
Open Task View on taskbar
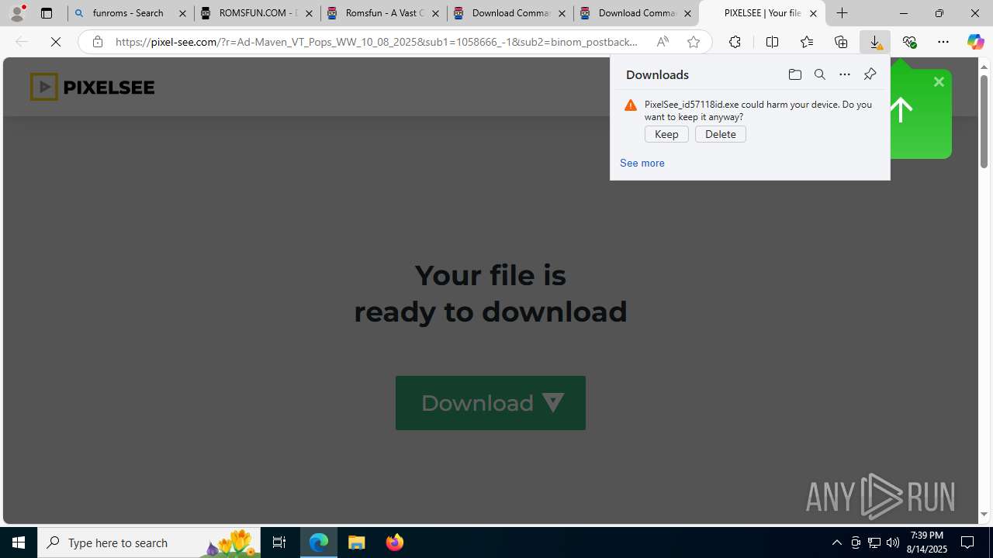coord(279,542)
